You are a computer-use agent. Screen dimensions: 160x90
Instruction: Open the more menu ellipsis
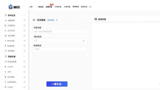[x=90, y=7]
